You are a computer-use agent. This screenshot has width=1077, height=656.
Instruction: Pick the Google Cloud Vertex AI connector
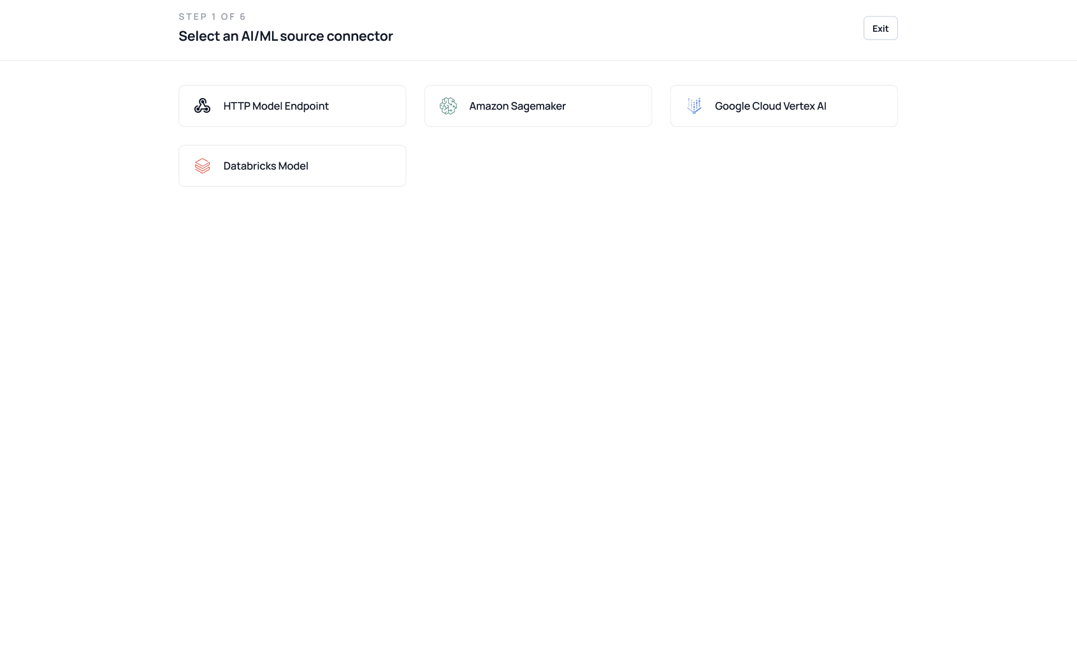784,106
